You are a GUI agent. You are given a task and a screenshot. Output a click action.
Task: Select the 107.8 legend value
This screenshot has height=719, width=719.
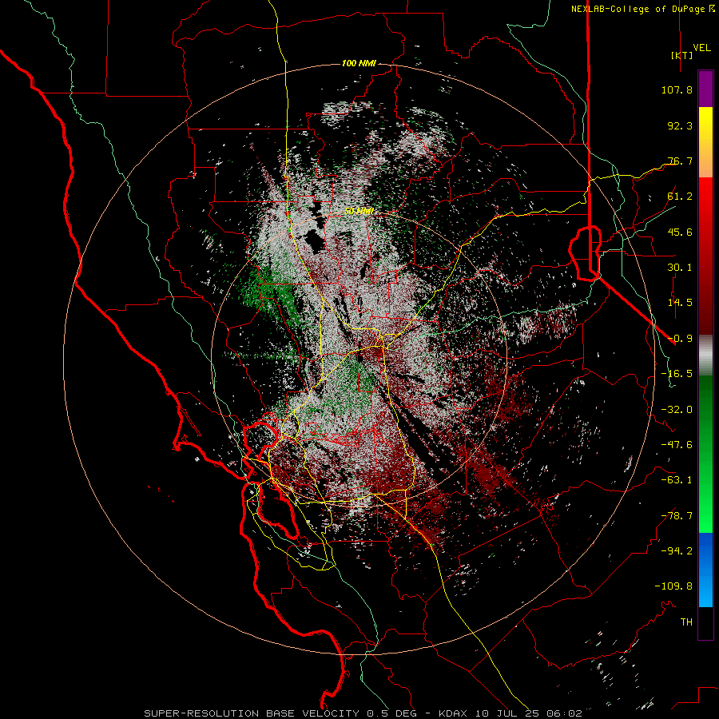tap(677, 89)
